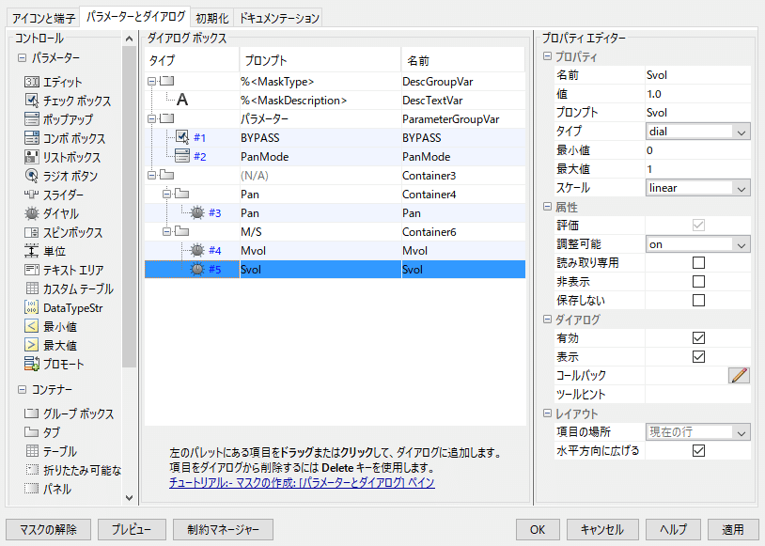
Task: Uncheck the 表示 dialog checkbox
Action: tap(698, 357)
